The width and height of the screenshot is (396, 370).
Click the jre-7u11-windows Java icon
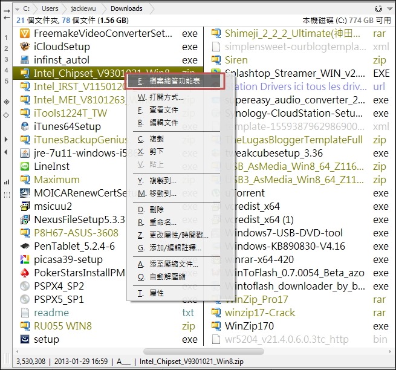25,153
